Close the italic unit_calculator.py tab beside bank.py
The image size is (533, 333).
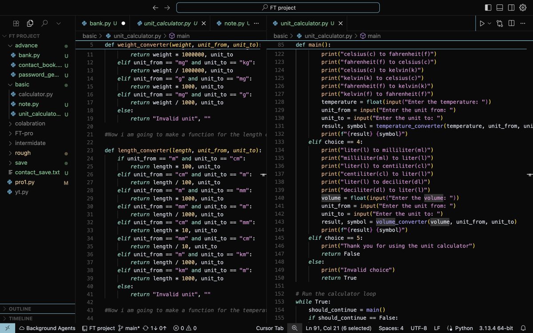pos(204,24)
